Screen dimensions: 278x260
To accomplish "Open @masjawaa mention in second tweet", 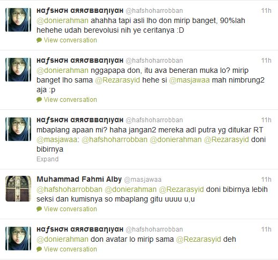I will [x=189, y=80].
